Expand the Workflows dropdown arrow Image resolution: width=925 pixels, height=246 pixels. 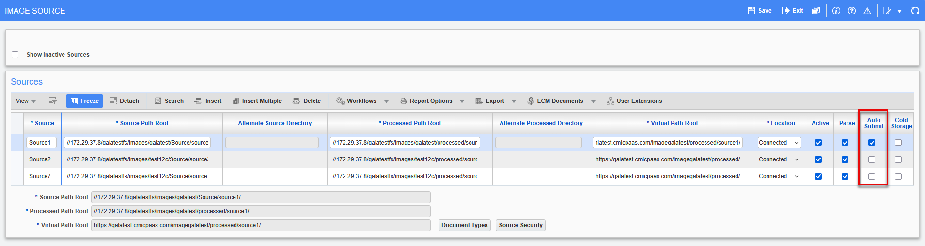click(386, 101)
